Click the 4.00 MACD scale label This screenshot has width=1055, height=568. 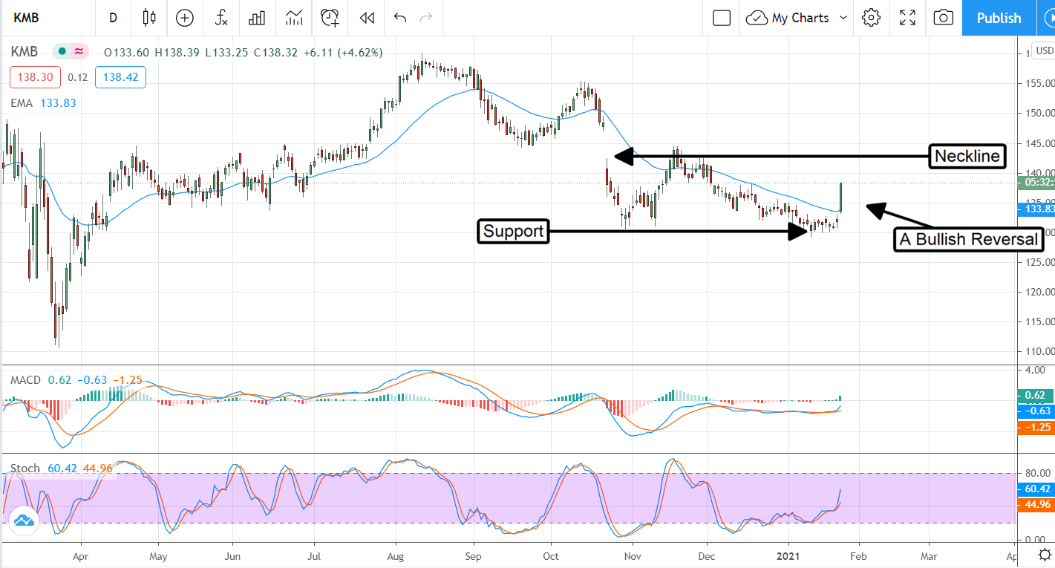coord(1035,370)
